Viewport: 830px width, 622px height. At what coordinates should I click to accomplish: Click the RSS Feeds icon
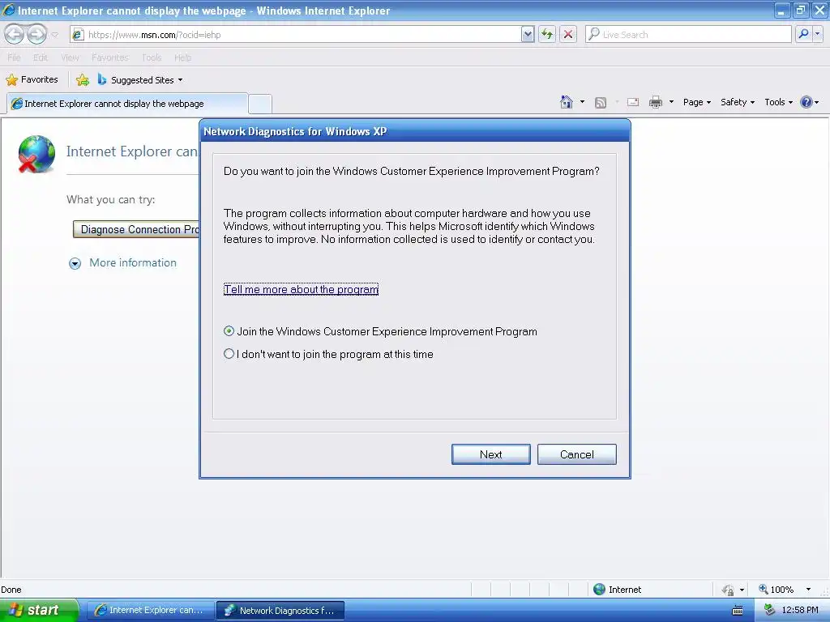pos(601,103)
